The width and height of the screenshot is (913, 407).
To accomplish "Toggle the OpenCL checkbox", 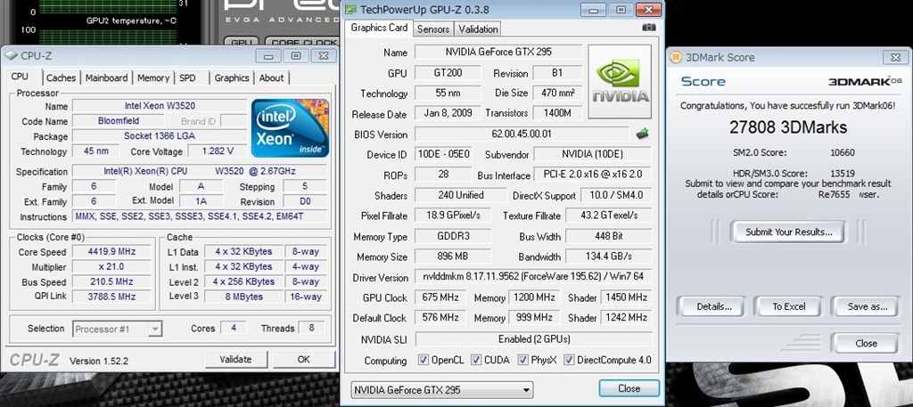I will tap(424, 360).
